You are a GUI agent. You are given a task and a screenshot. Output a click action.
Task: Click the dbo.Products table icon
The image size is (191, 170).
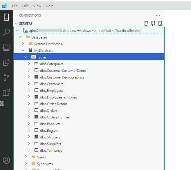click(x=36, y=123)
